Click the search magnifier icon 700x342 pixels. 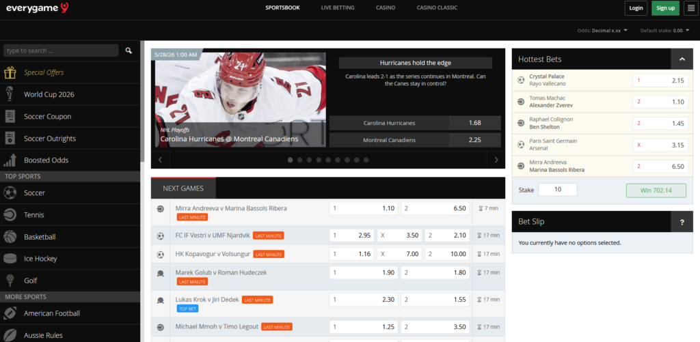pyautogui.click(x=129, y=51)
